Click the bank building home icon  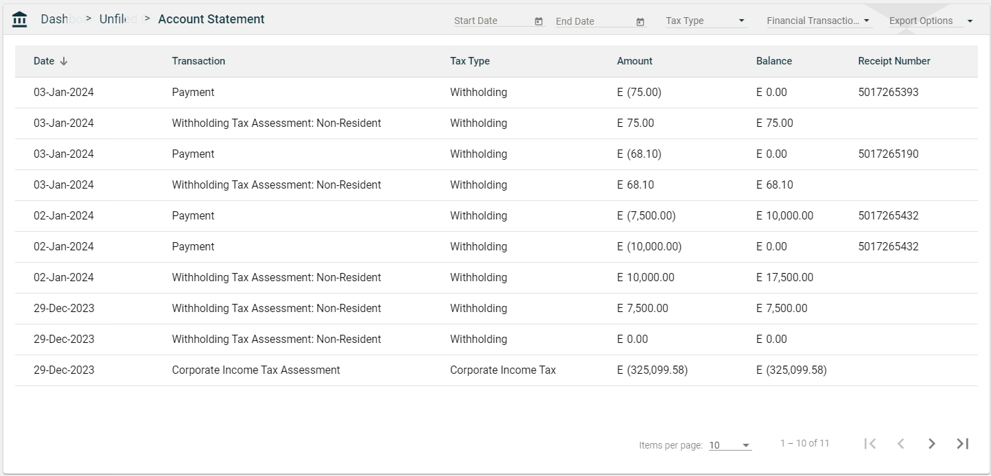(20, 20)
